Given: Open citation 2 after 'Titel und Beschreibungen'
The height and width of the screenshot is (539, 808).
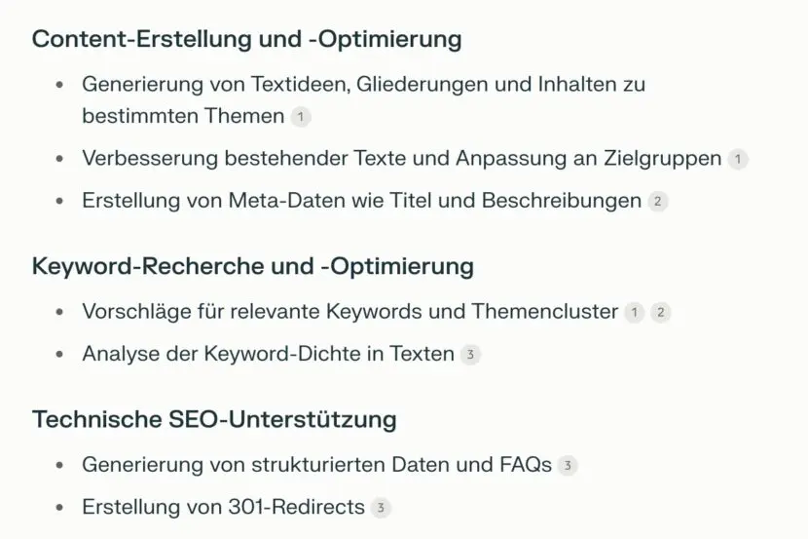Looking at the screenshot, I should click(x=657, y=201).
